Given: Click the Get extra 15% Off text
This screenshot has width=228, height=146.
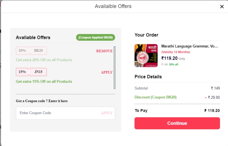Looking at the screenshot, I should (44, 82).
